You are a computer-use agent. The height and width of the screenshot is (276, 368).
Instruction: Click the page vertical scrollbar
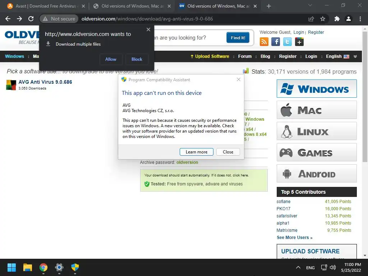coord(365,97)
